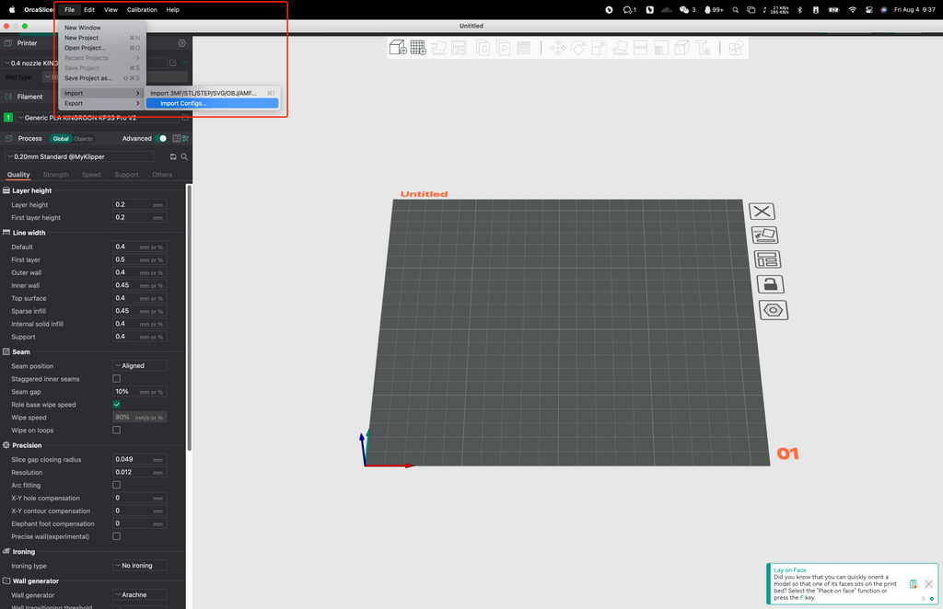Enable the Arc fitting checkbox

[116, 485]
